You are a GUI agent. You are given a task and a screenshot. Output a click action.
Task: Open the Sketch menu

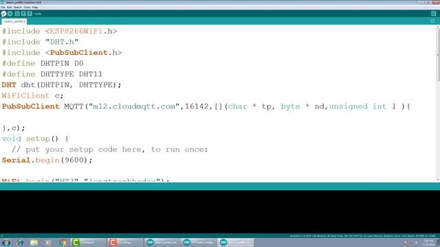click(x=18, y=8)
